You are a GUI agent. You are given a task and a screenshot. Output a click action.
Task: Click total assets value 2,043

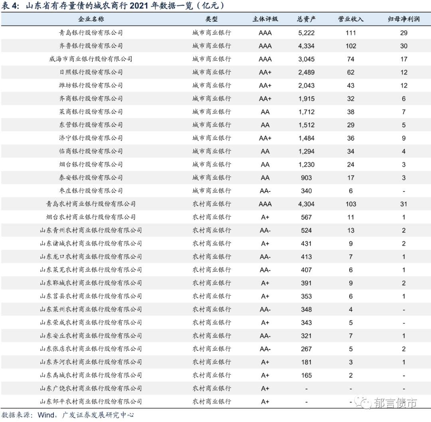(306, 86)
